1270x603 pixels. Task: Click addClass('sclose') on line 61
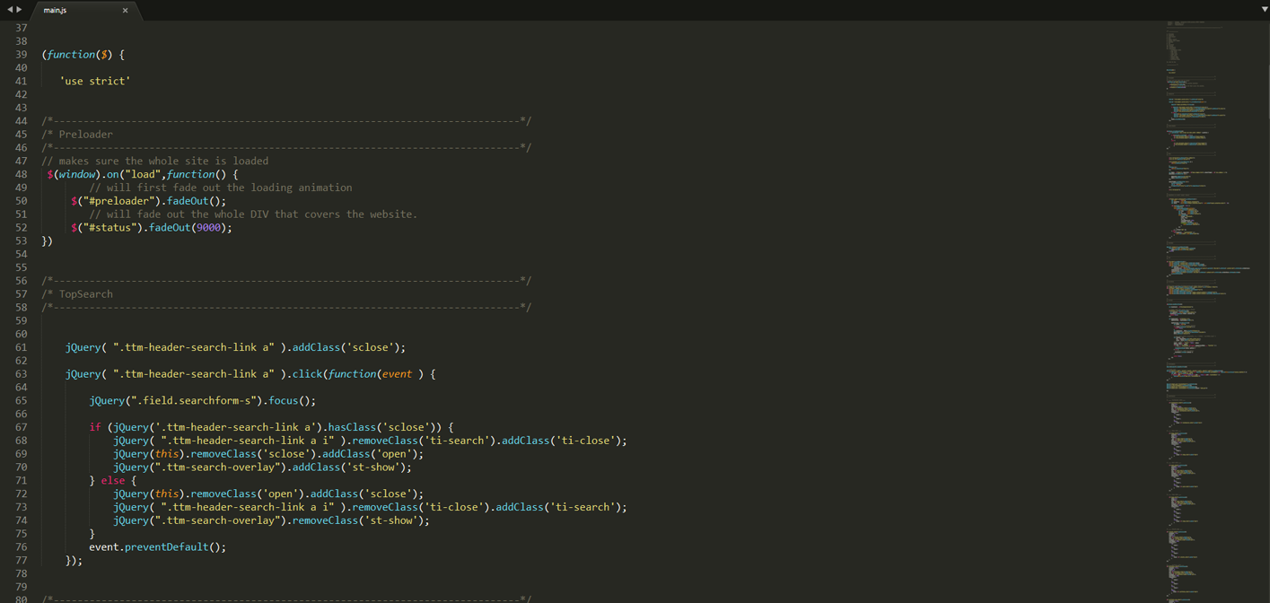(346, 347)
